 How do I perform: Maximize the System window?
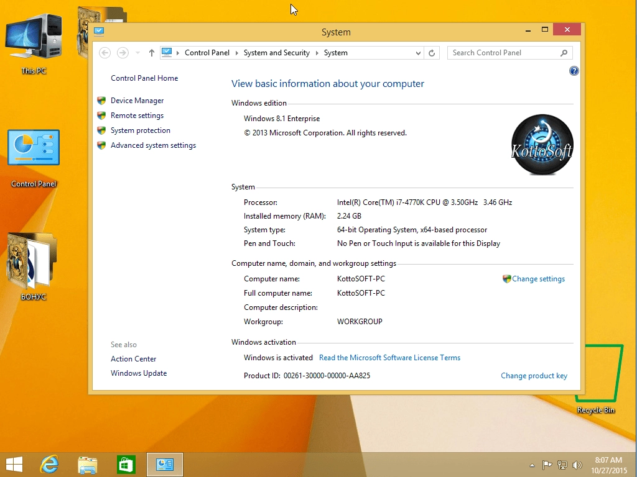click(545, 30)
